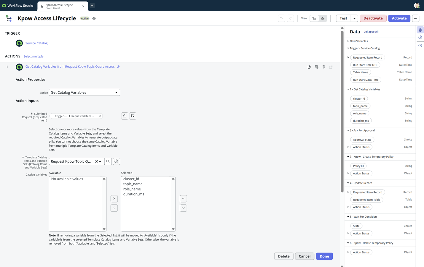Expand the trigger Requested Item Record pill
The height and width of the screenshot is (267, 424).
(348, 57)
